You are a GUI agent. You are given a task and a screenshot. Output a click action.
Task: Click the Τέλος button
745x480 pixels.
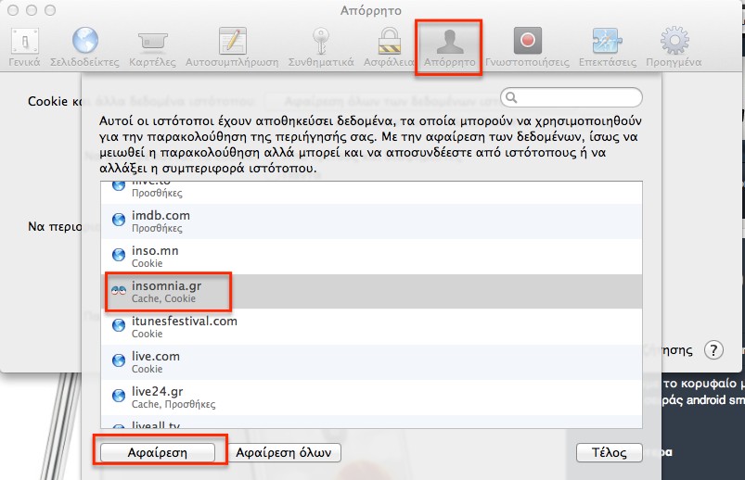pos(610,452)
